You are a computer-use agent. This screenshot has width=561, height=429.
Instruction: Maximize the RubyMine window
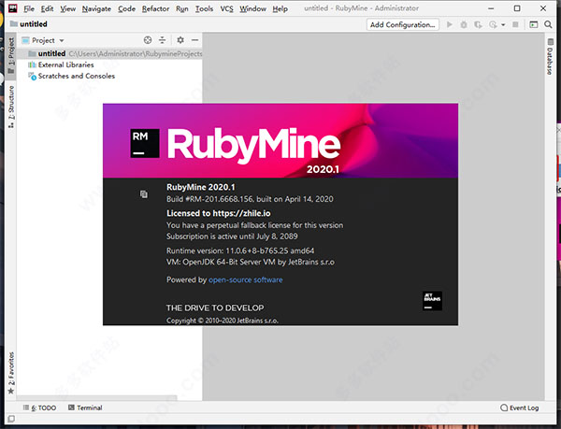click(x=517, y=8)
